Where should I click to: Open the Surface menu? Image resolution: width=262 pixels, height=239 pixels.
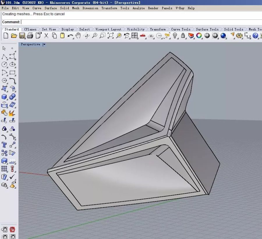[50, 8]
